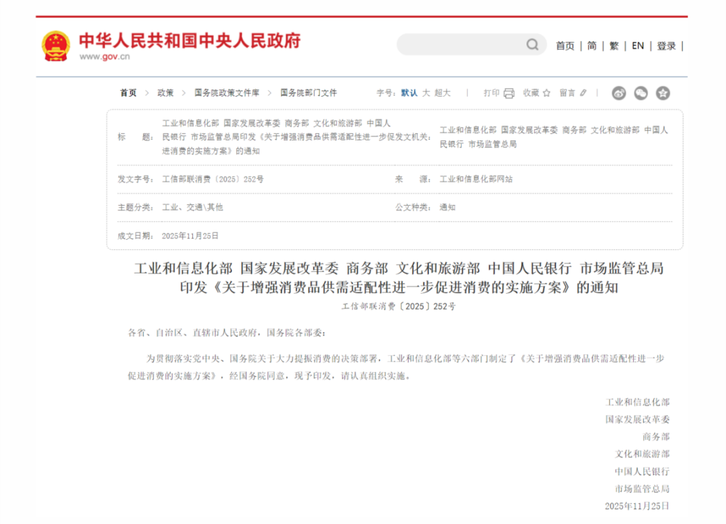Share to Qzone via star icon
Image resolution: width=726 pixels, height=524 pixels.
click(x=663, y=93)
